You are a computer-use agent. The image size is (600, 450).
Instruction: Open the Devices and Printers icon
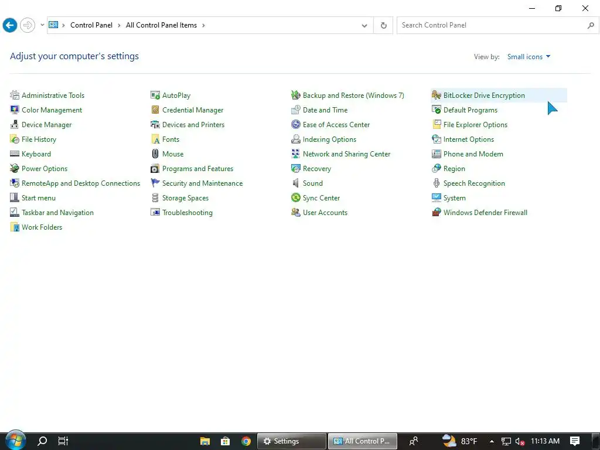pyautogui.click(x=155, y=124)
